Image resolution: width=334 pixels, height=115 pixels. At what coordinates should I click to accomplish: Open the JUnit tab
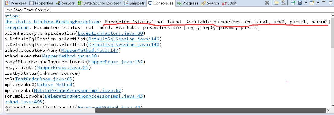click(x=229, y=3)
